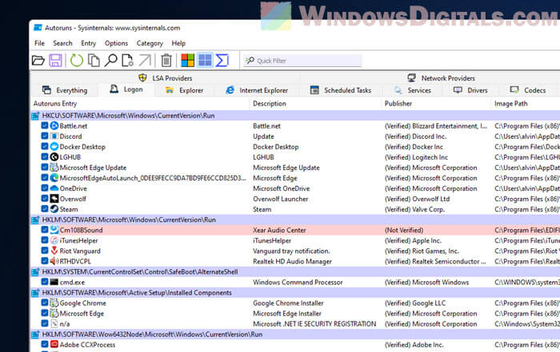Switch to the Everything tab
This screenshot has height=352, width=560.
click(65, 90)
